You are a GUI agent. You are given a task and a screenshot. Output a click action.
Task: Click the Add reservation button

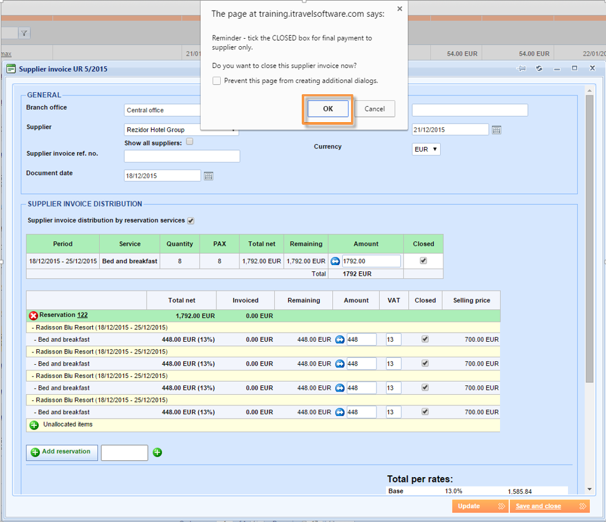click(62, 452)
